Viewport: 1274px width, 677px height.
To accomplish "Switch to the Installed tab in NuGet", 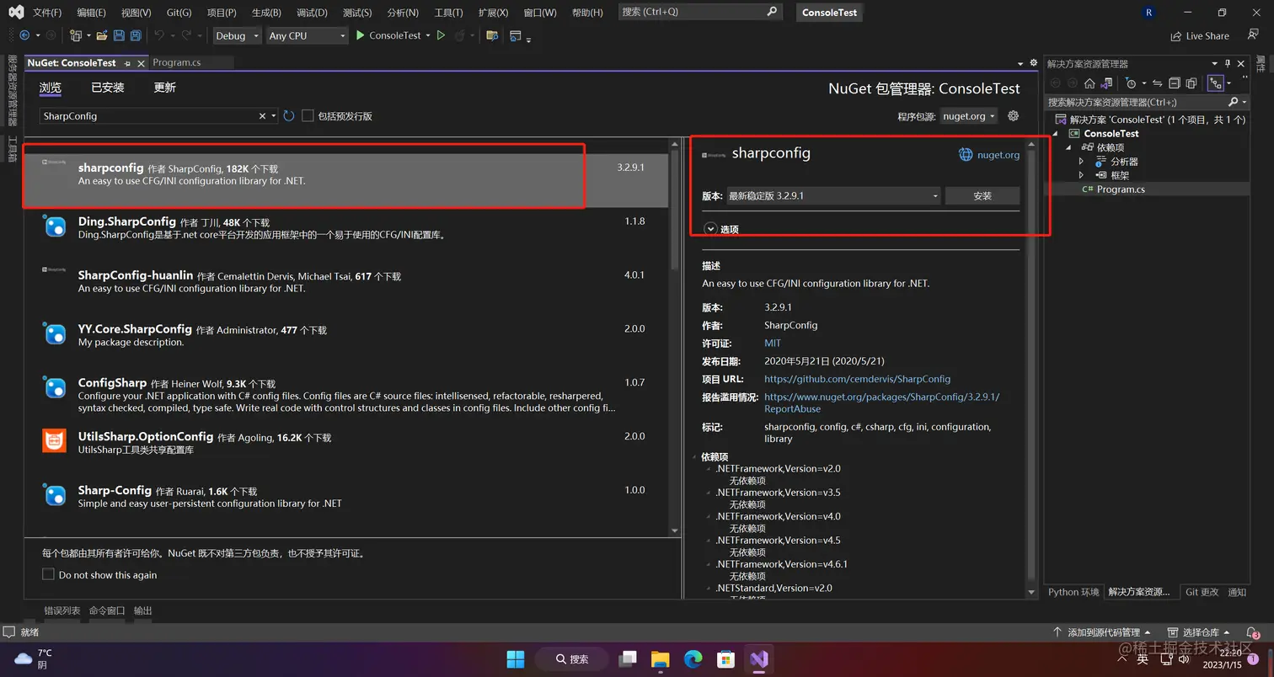I will click(108, 88).
